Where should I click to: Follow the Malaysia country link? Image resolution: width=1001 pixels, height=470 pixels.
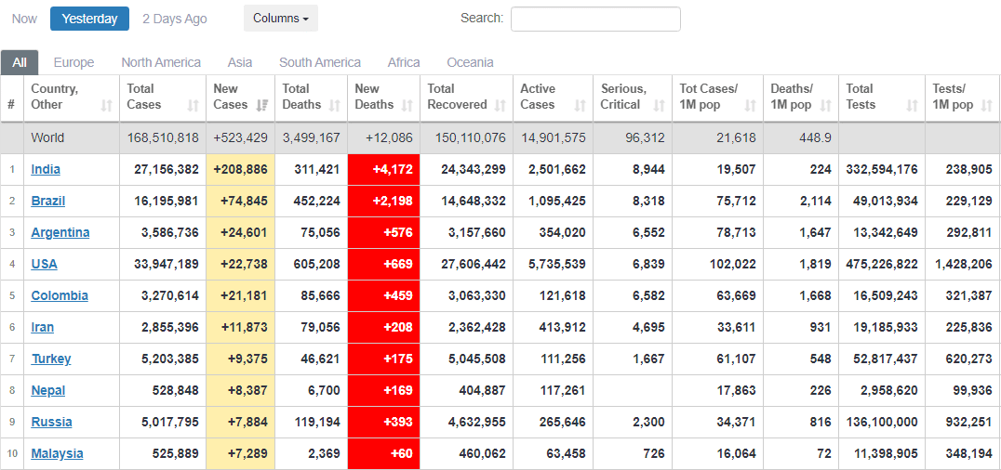click(57, 453)
